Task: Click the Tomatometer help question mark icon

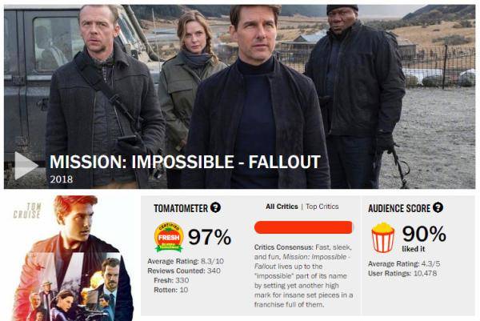Action: (x=215, y=208)
